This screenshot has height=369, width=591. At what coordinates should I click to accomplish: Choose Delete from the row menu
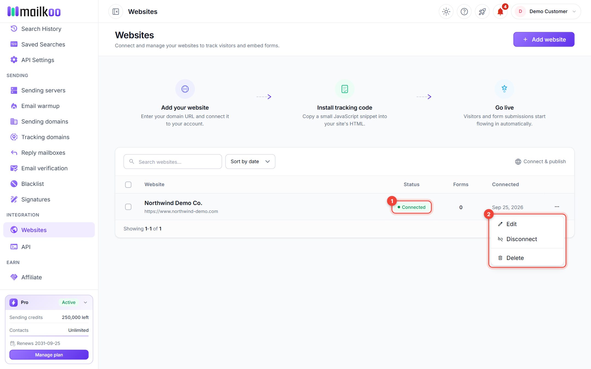[527, 258]
